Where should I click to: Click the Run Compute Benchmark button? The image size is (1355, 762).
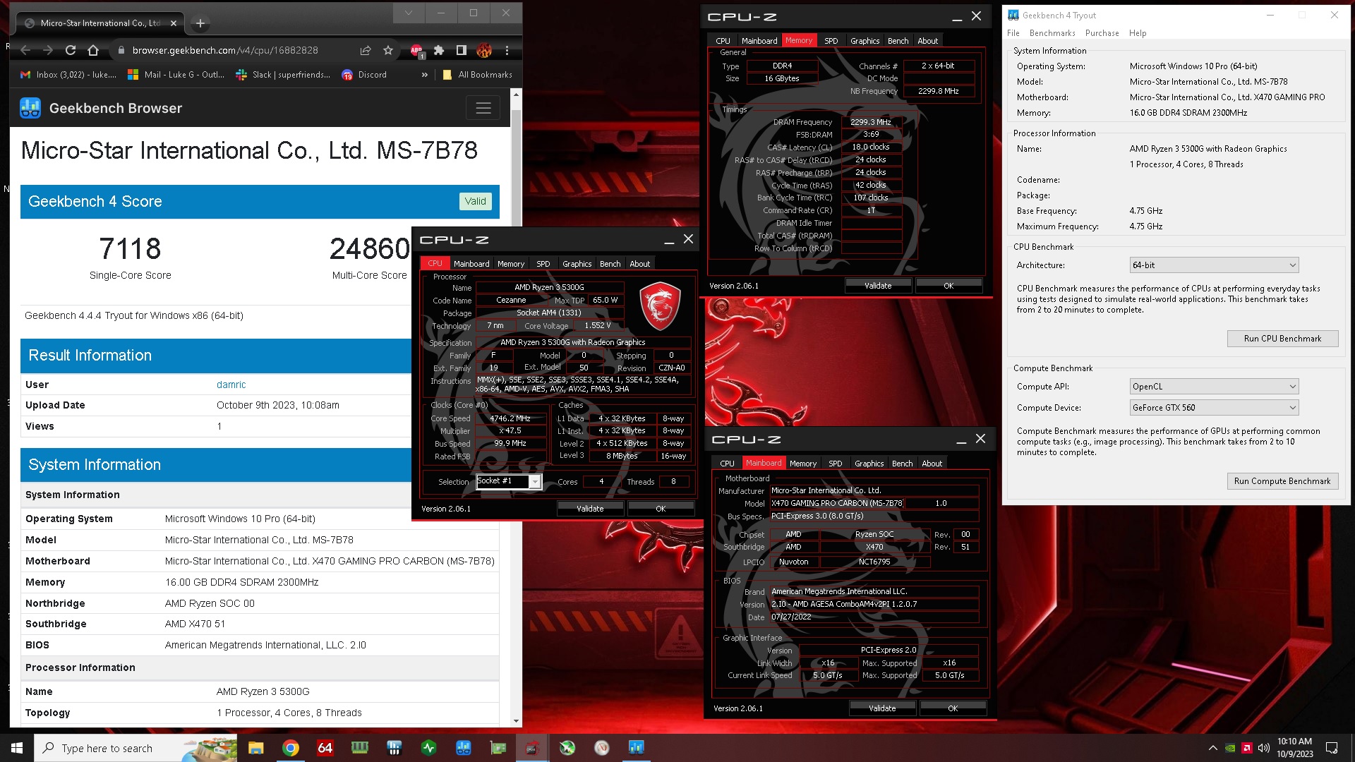(x=1282, y=481)
